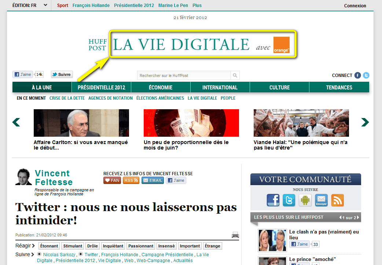
Task: React with Insensé
Action: coord(166,246)
